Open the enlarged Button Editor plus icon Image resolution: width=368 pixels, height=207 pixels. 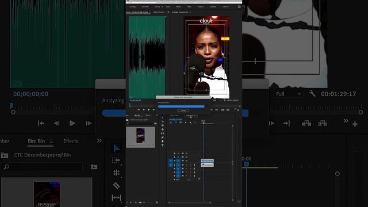point(355,124)
